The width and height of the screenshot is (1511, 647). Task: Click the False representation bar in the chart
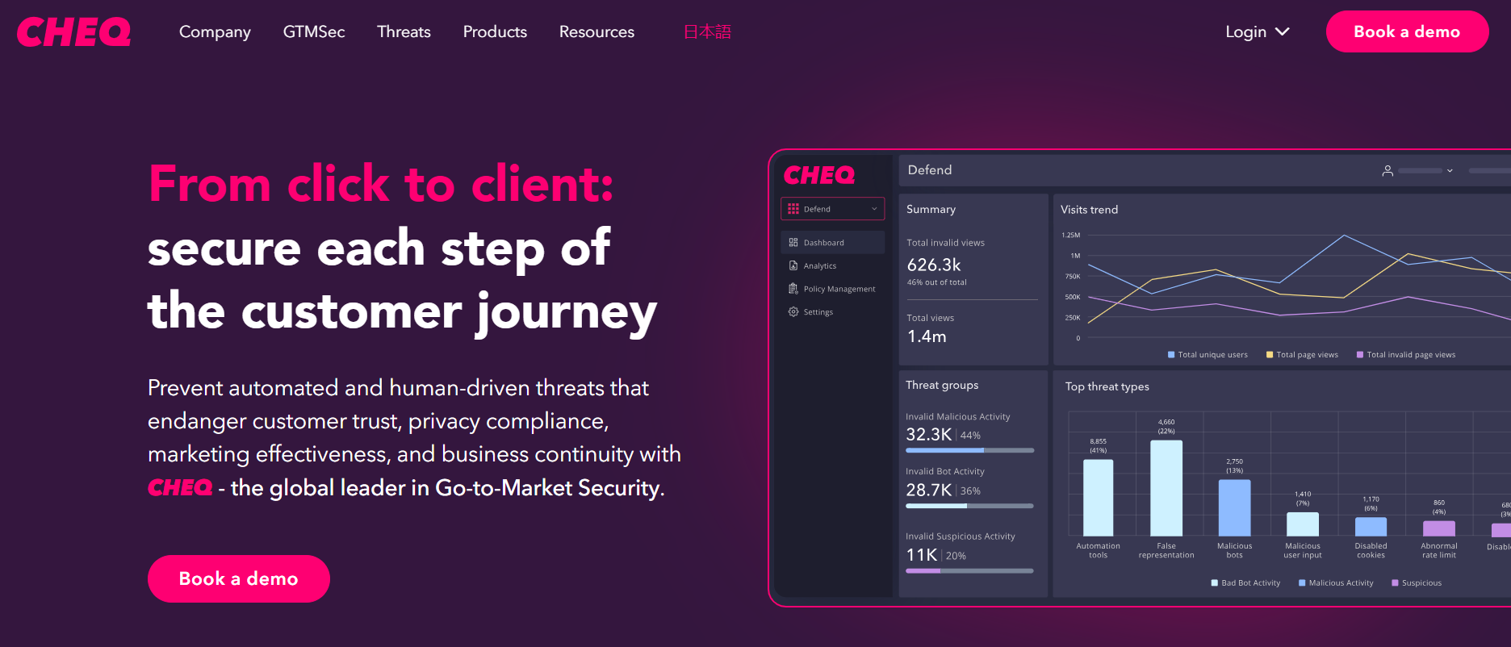[1166, 488]
